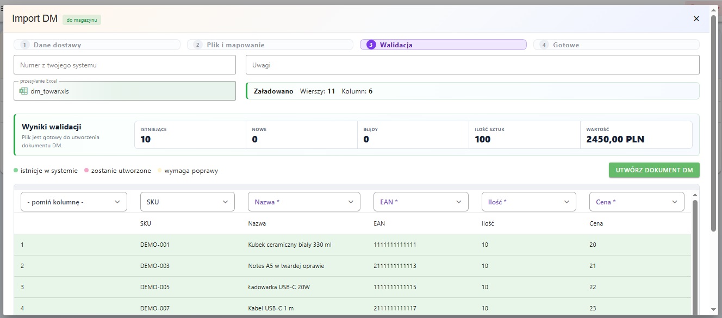Click the Wartość 2450,00 PLN value
The height and width of the screenshot is (318, 722).
click(x=615, y=139)
